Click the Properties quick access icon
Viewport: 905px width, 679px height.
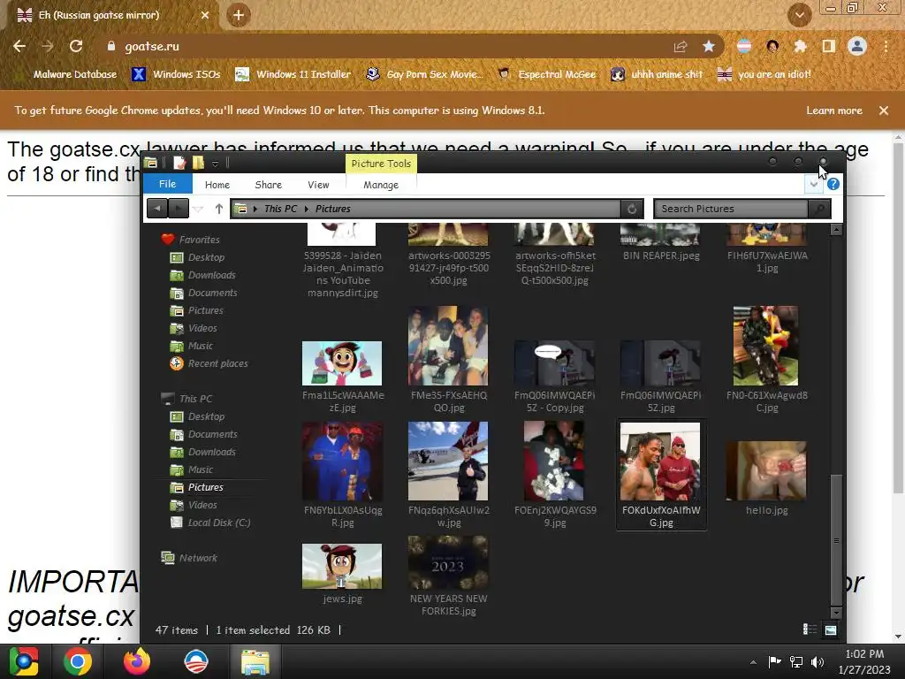pyautogui.click(x=179, y=163)
